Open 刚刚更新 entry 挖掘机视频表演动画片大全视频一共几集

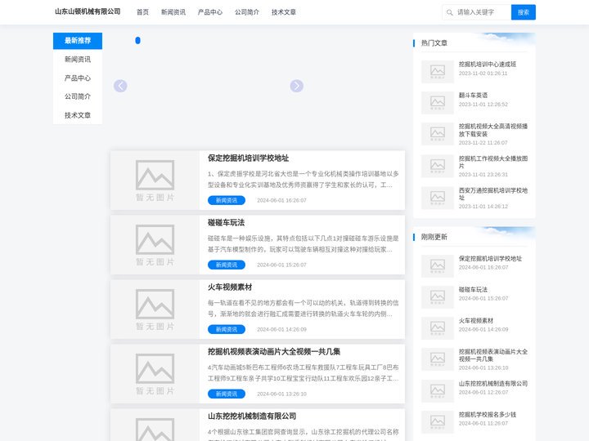coord(492,355)
